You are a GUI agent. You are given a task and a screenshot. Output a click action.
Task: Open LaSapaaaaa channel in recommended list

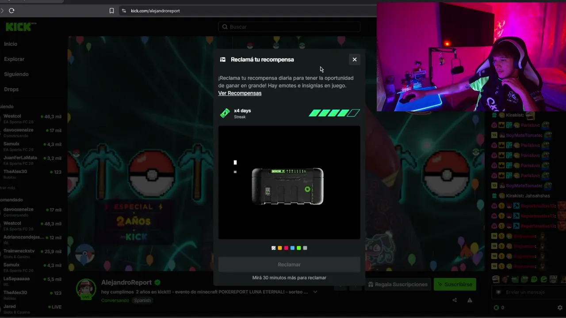point(32,281)
